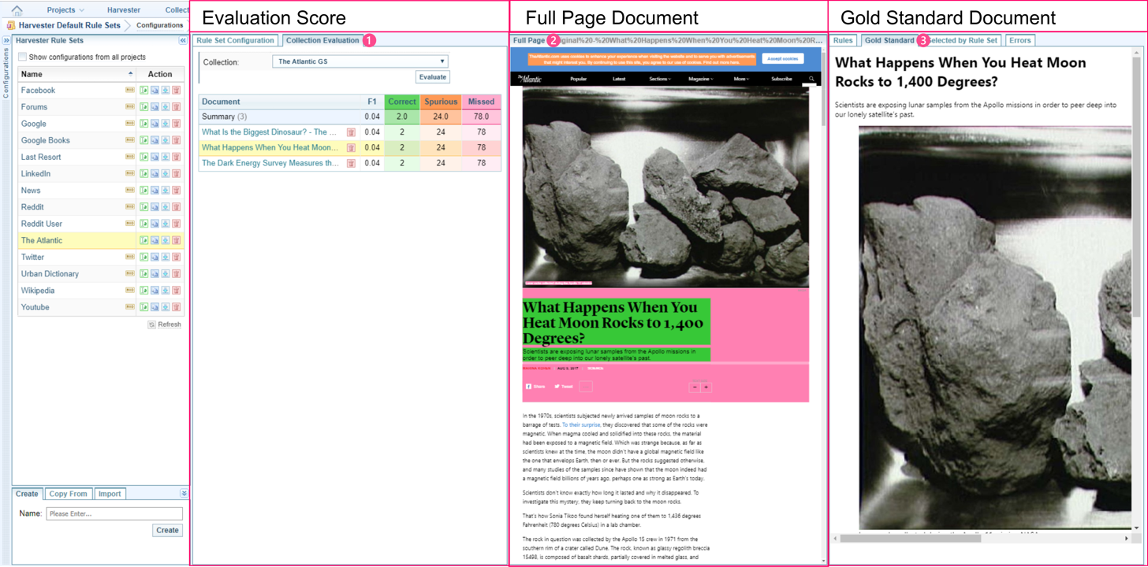Click the download arrow icon for Wikipedia

coord(166,291)
